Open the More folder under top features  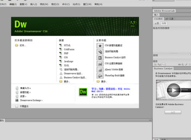[98, 81]
